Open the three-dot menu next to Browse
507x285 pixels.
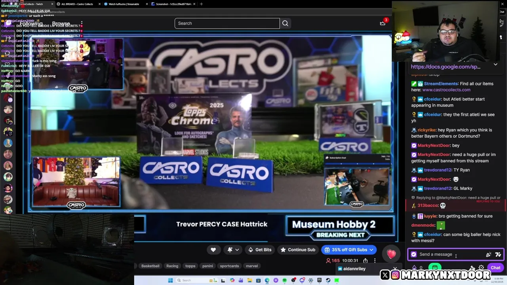pyautogui.click(x=82, y=24)
